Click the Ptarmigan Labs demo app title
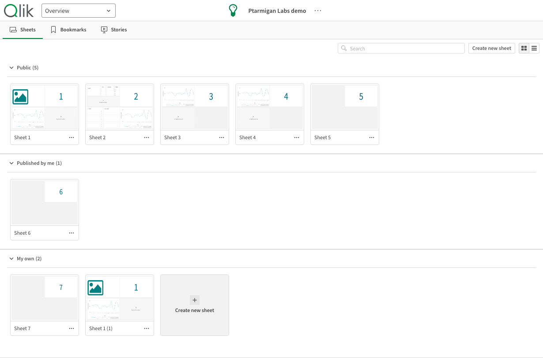The height and width of the screenshot is (358, 543). click(277, 11)
